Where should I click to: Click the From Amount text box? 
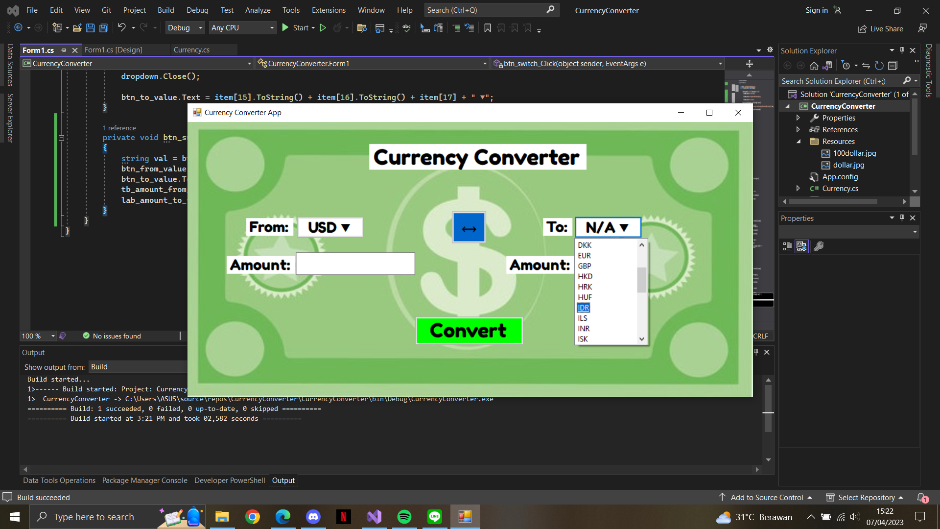point(355,264)
